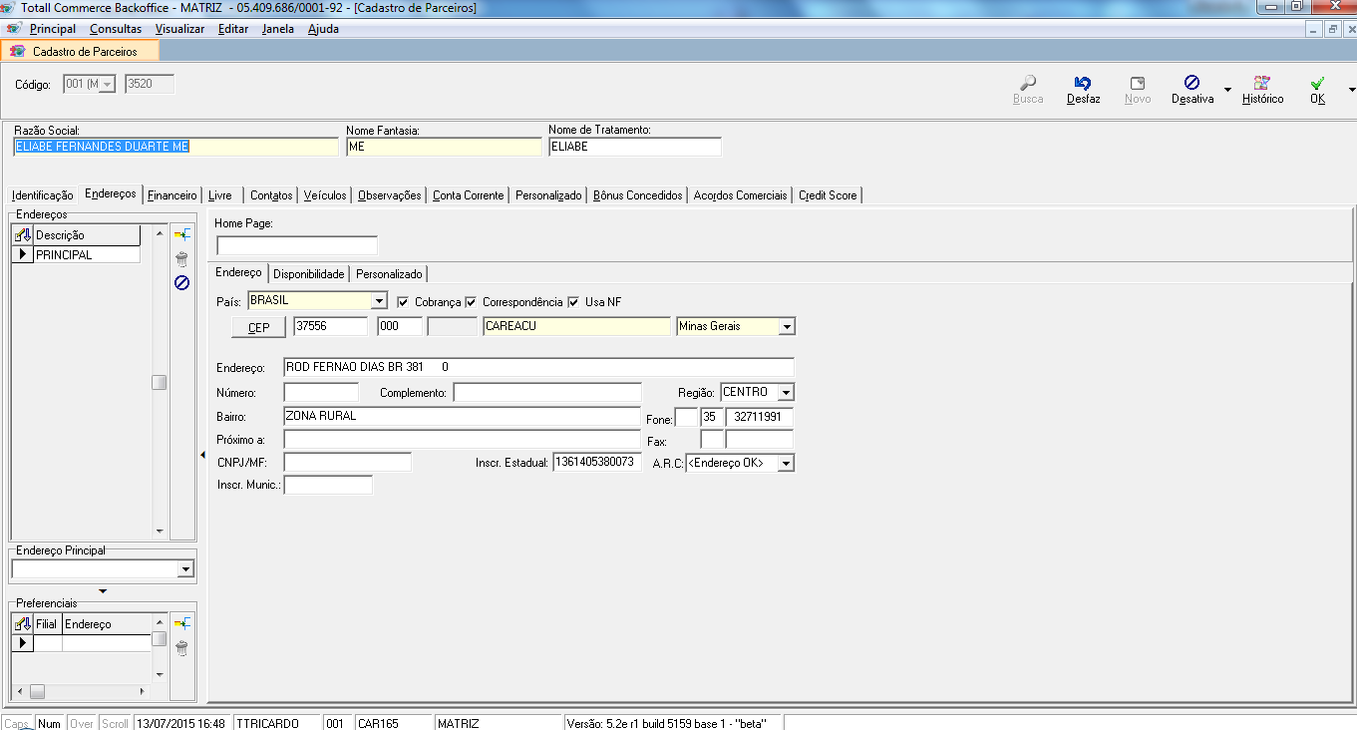Click the down arrow below Endereço Principal
1357x730 pixels.
[x=102, y=591]
